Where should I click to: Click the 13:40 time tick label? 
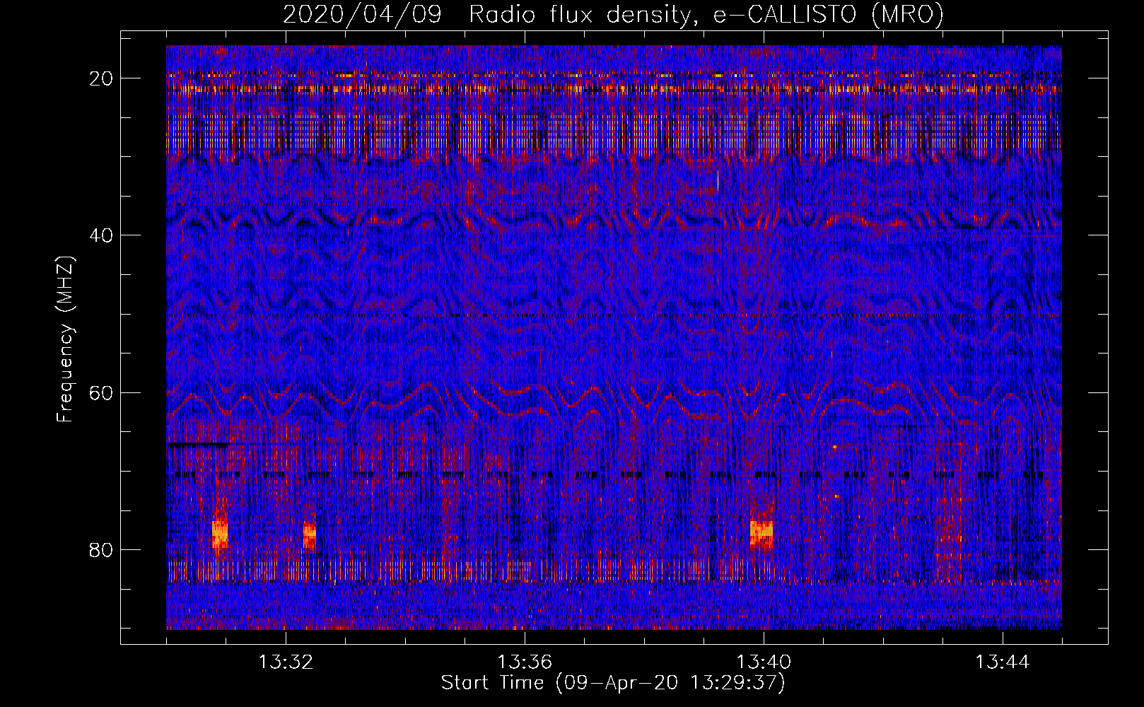[764, 662]
